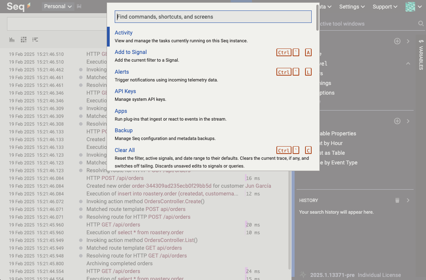
Task: Open the Support menu dropdown
Action: coord(385,7)
